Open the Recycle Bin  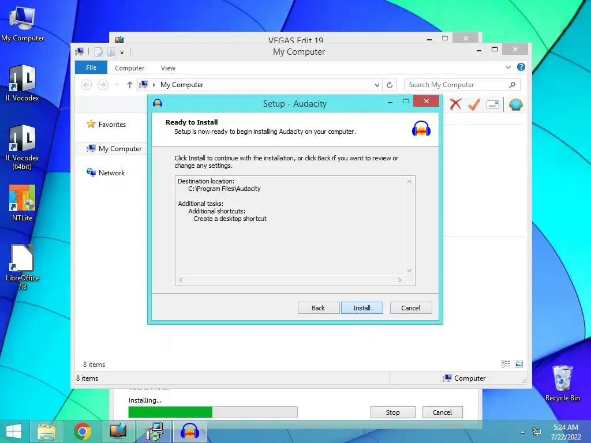(x=562, y=383)
